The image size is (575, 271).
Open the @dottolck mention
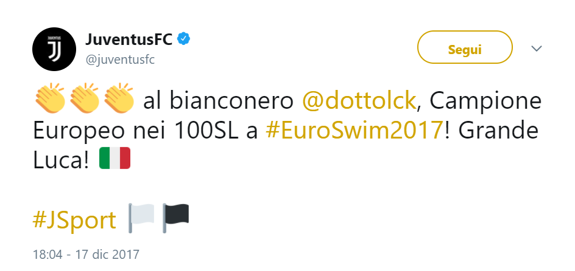click(x=359, y=101)
